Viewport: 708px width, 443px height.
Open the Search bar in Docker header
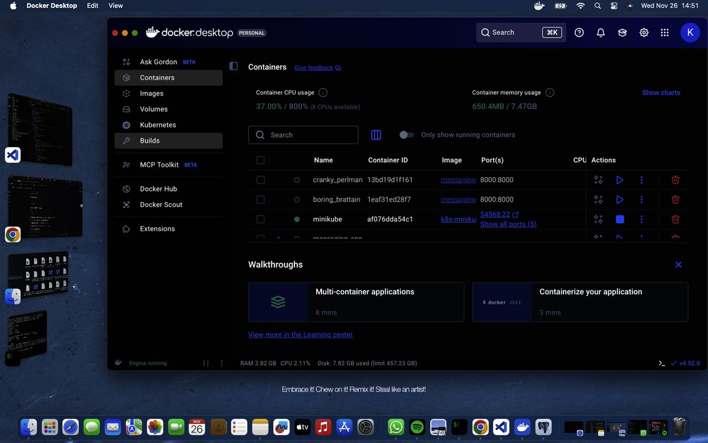[521, 32]
